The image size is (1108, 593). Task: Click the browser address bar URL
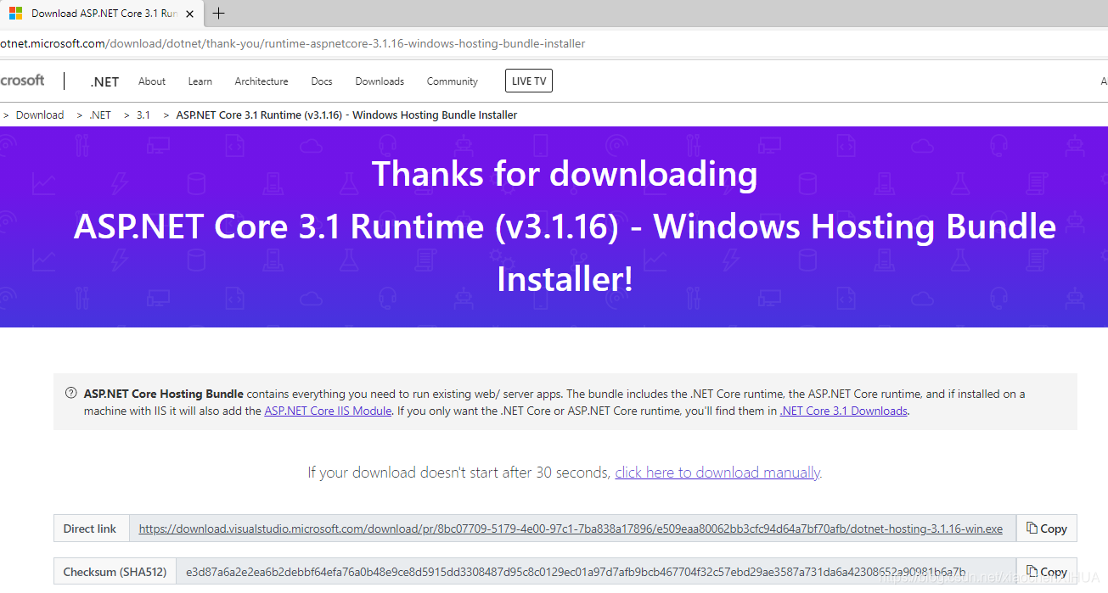pos(293,43)
